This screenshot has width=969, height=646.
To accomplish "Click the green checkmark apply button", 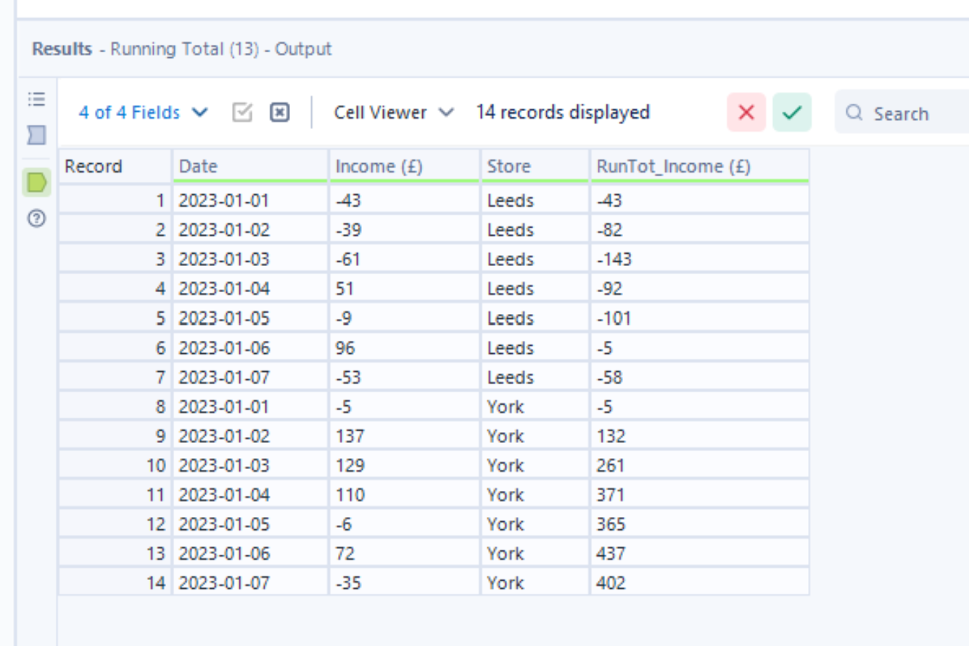I will point(792,113).
